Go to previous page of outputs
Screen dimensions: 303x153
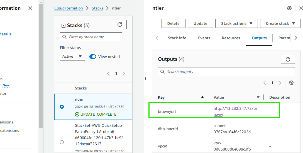tap(265, 83)
